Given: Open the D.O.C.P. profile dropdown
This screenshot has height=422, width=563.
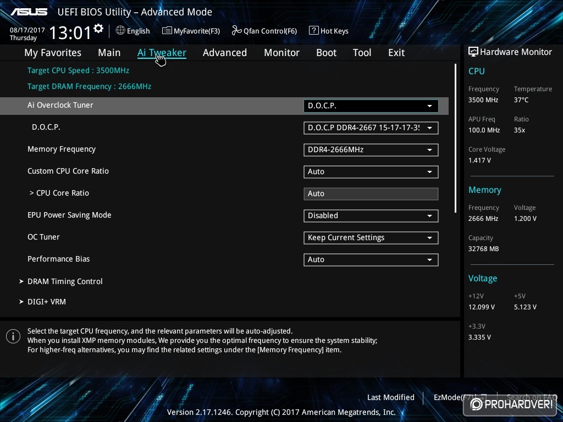Looking at the screenshot, I should [x=371, y=127].
